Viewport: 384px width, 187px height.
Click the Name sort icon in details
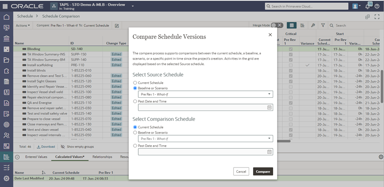click(x=44, y=173)
